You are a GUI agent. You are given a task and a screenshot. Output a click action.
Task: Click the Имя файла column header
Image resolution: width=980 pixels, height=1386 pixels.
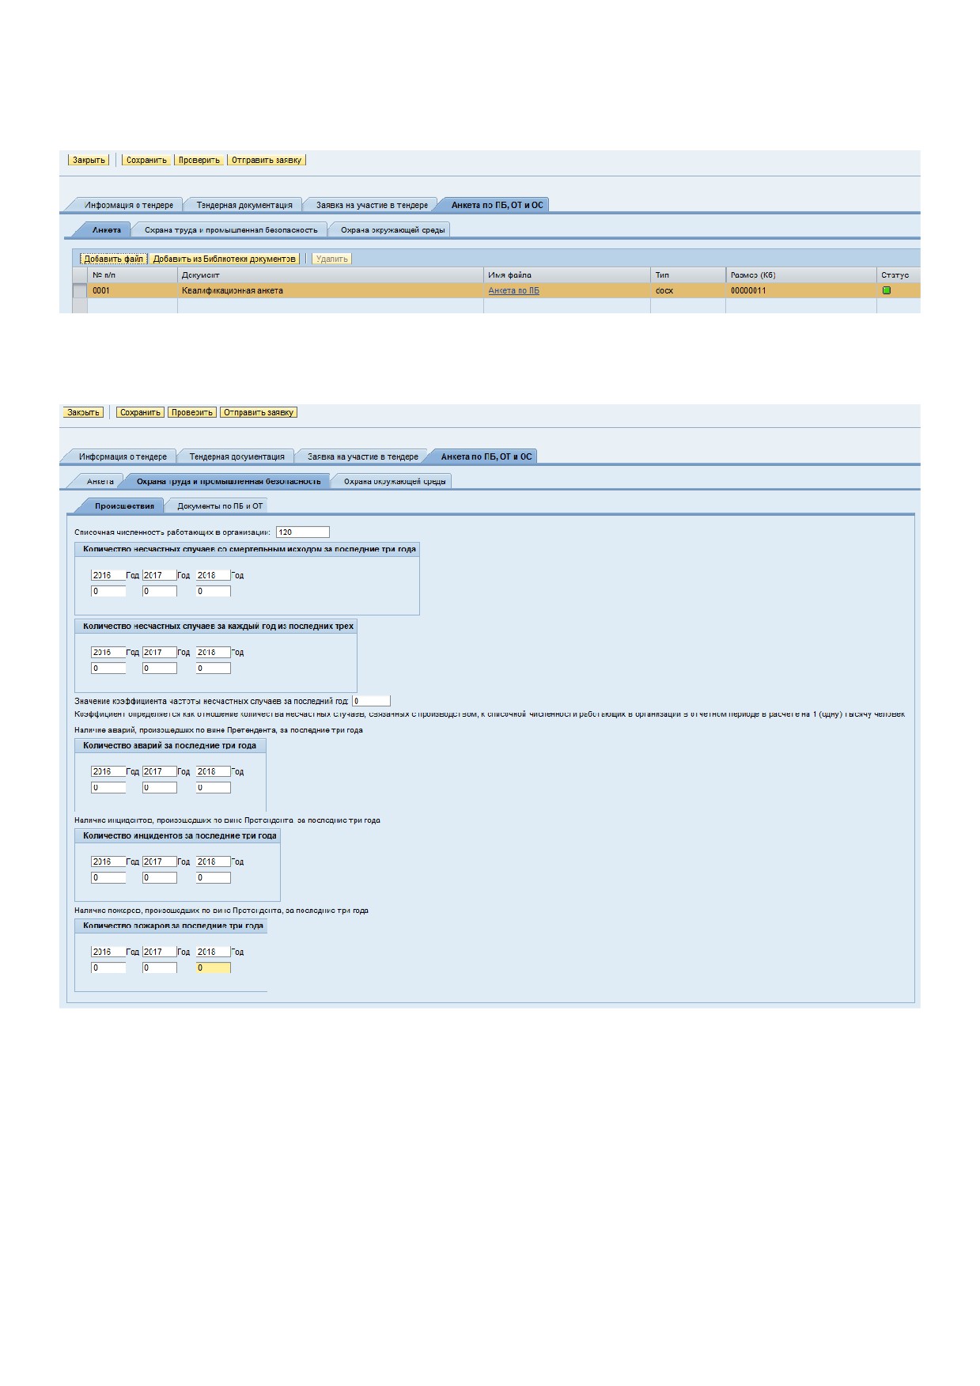coord(566,275)
